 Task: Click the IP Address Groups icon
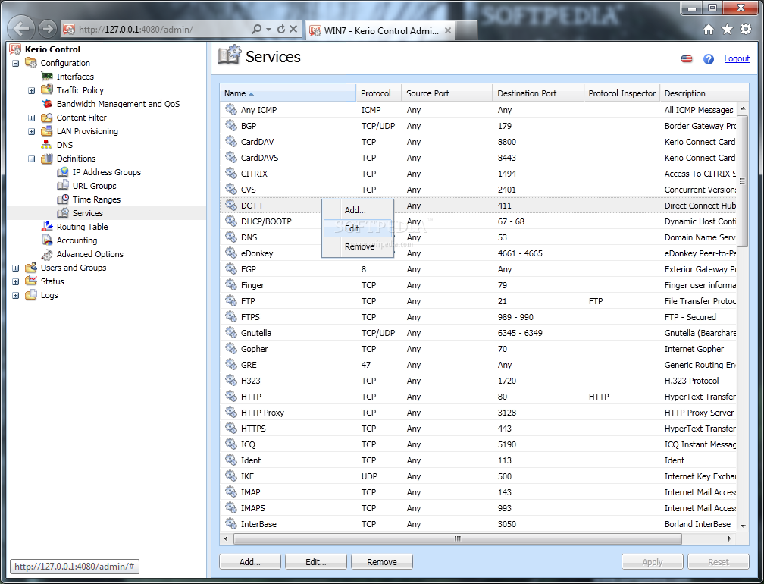[x=62, y=172]
